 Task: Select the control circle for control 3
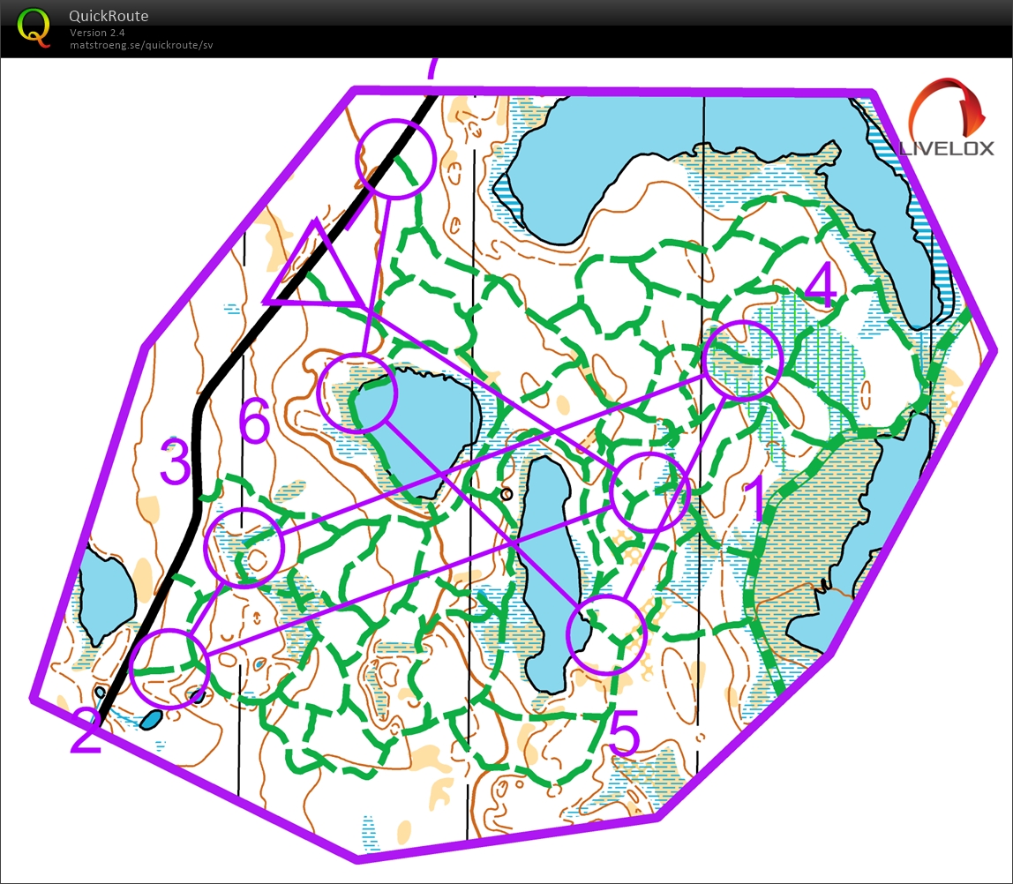[x=244, y=548]
